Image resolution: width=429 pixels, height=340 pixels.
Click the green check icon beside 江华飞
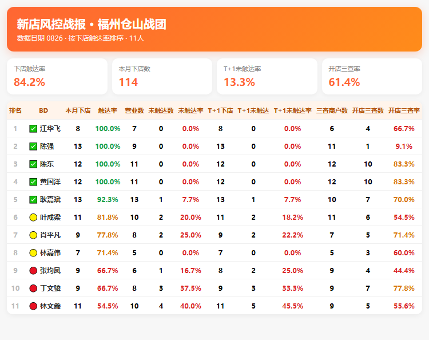click(33, 128)
